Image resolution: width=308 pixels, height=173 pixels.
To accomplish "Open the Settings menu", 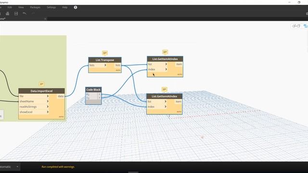I will tap(51, 7).
